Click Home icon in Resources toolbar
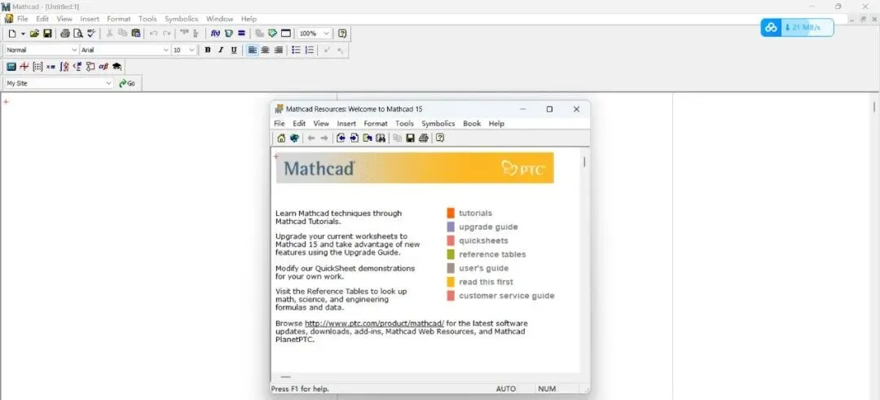 [281, 138]
